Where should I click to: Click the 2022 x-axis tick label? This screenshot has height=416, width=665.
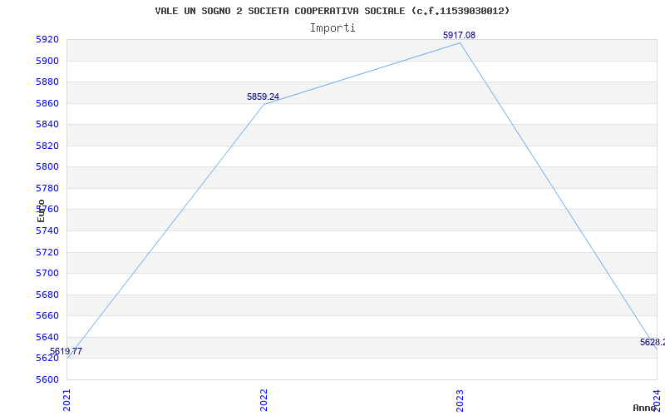tap(264, 399)
